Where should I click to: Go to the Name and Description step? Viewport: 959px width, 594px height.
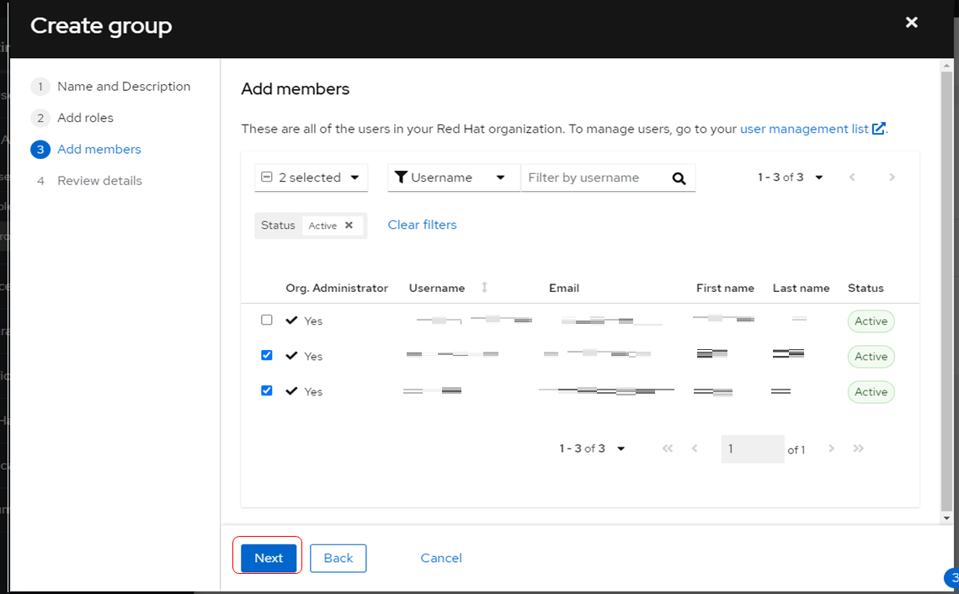[123, 87]
